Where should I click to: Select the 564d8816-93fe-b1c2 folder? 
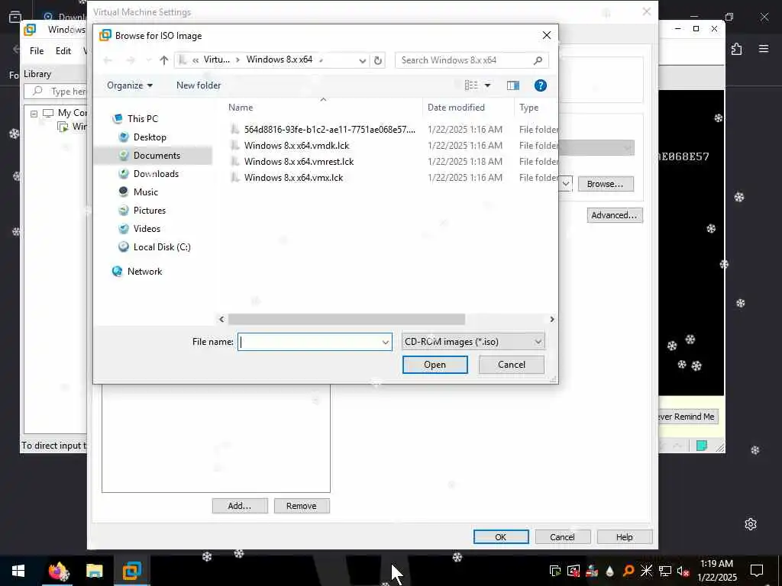(x=329, y=130)
